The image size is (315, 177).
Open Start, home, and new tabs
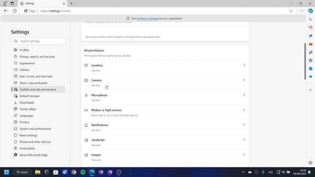click(38, 76)
